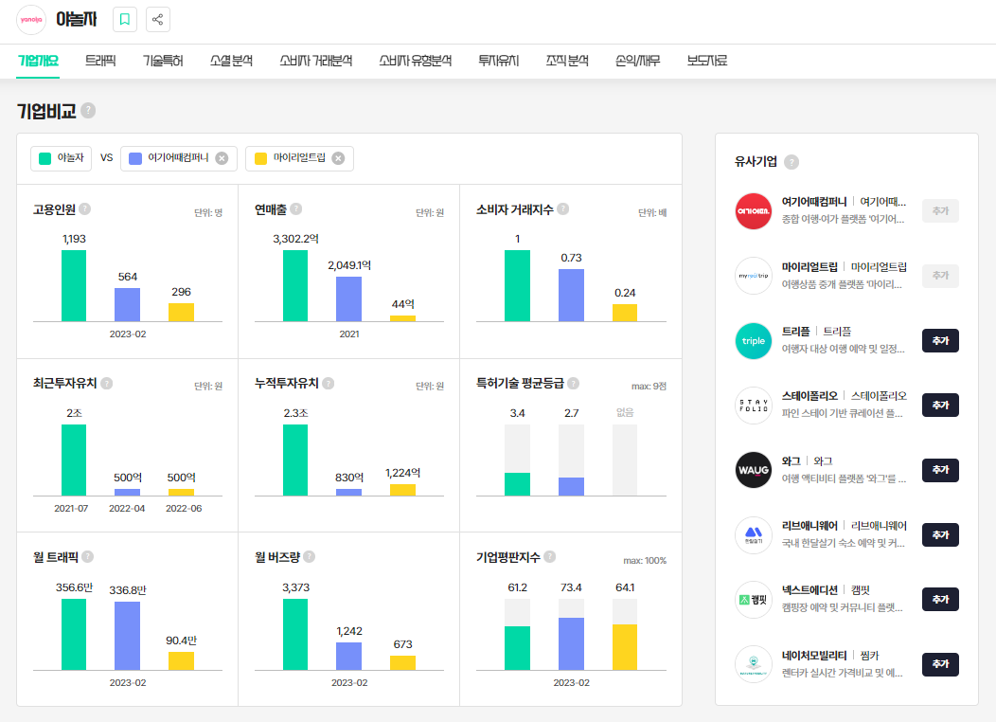Viewport: 996px width, 722px height.
Task: Open the 소비자 유형분석 tab
Action: pos(416,61)
